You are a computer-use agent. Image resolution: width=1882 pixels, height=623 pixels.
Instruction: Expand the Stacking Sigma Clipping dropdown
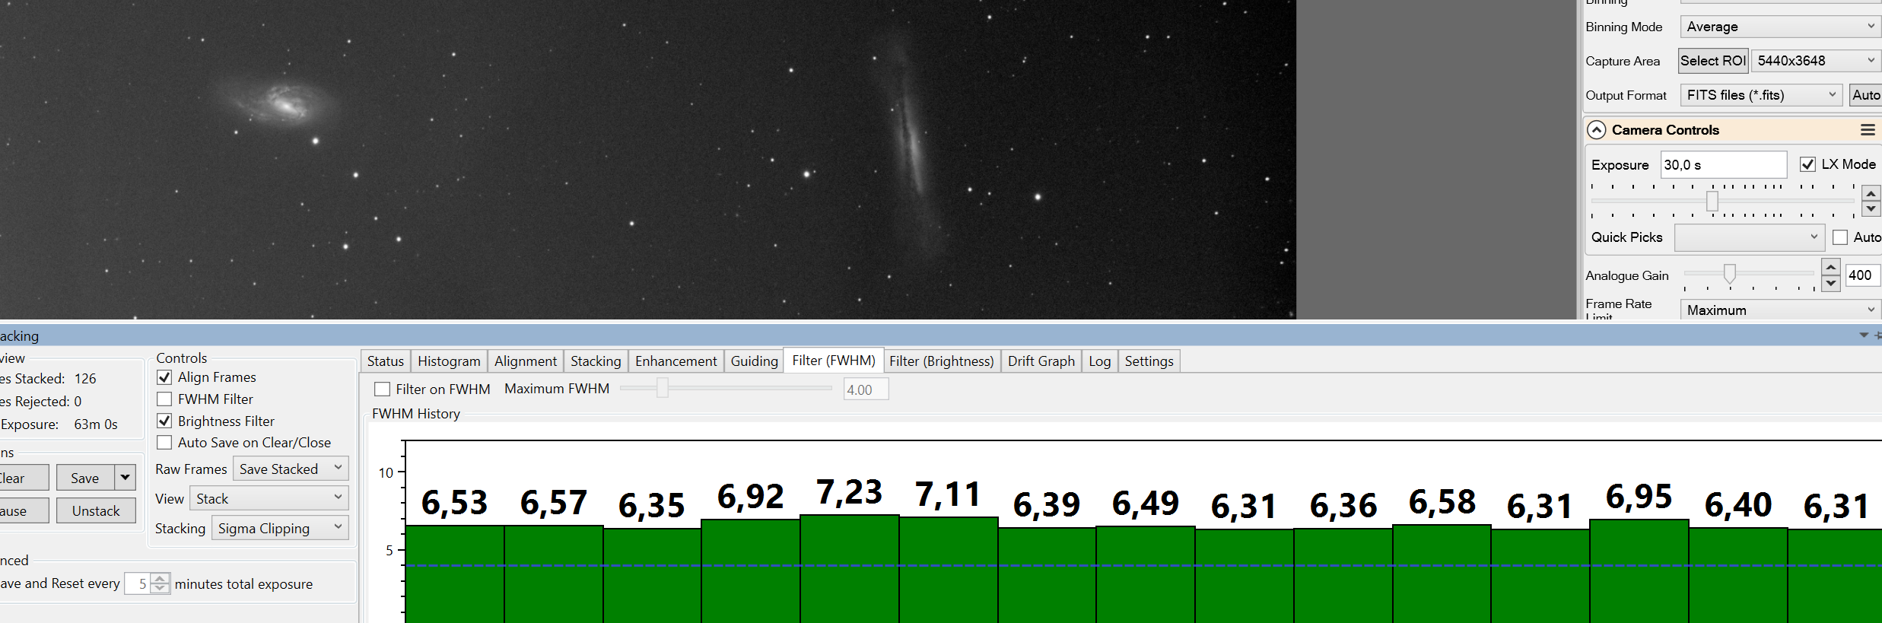pos(280,528)
